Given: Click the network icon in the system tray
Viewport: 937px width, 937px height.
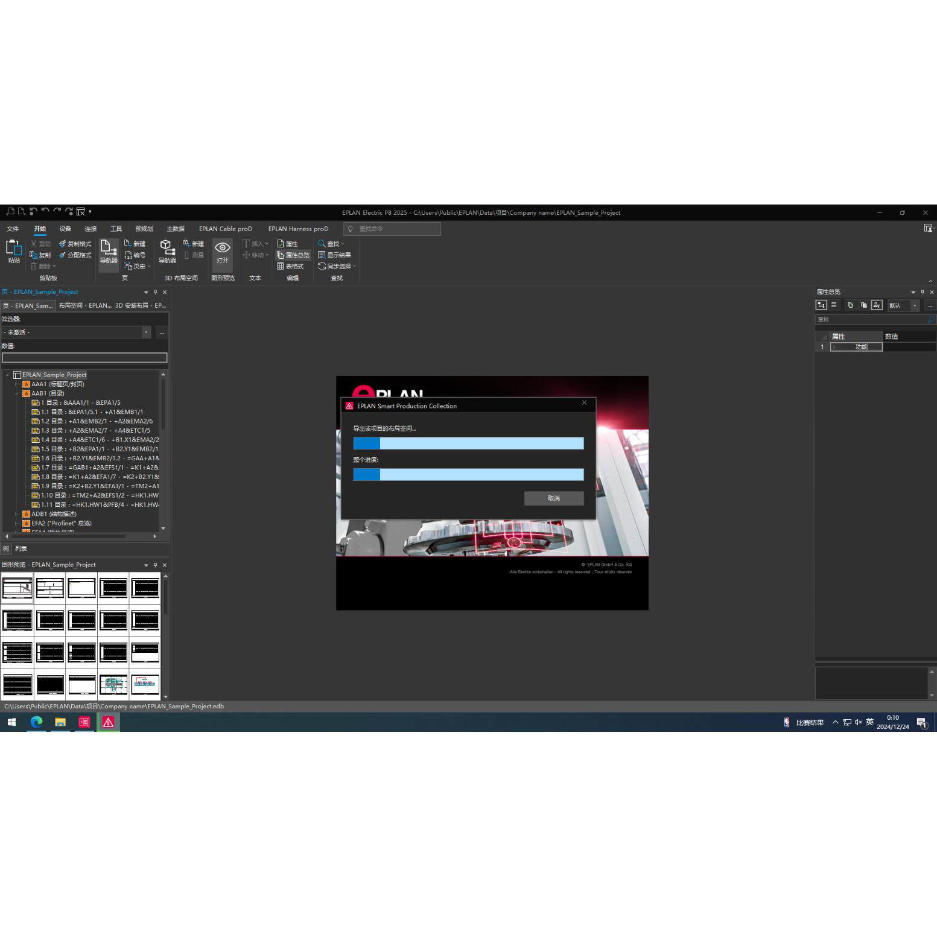Looking at the screenshot, I should pos(847,722).
